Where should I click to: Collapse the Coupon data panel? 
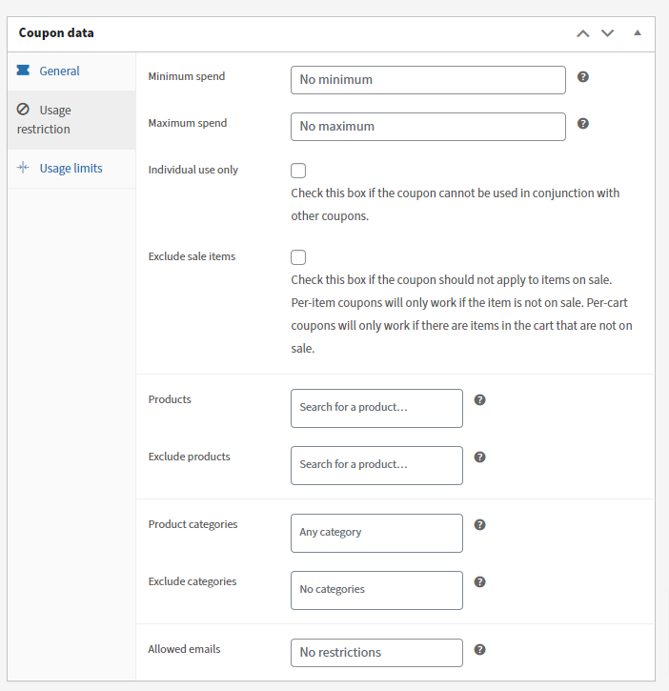coord(638,33)
